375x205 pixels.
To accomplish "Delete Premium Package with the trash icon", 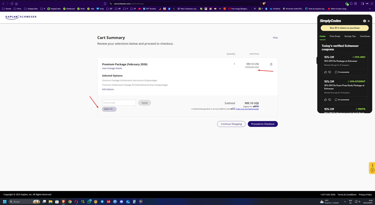I will (271, 64).
